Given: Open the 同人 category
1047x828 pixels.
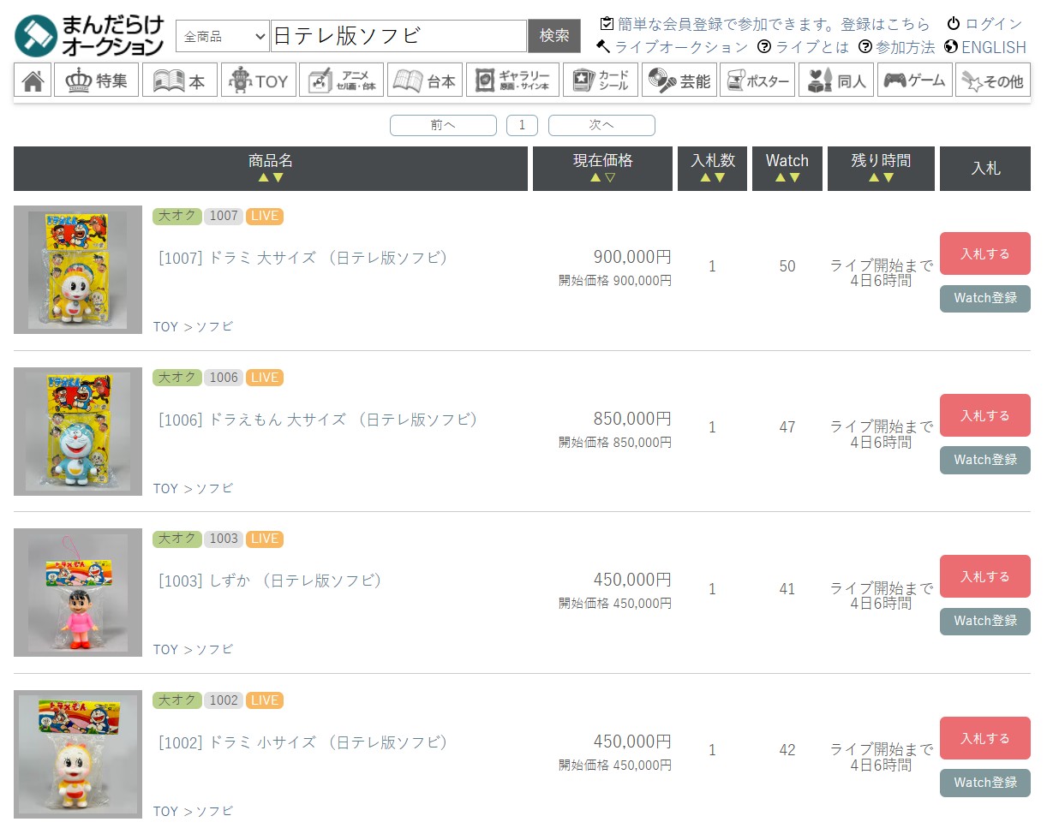Looking at the screenshot, I should click(x=835, y=80).
